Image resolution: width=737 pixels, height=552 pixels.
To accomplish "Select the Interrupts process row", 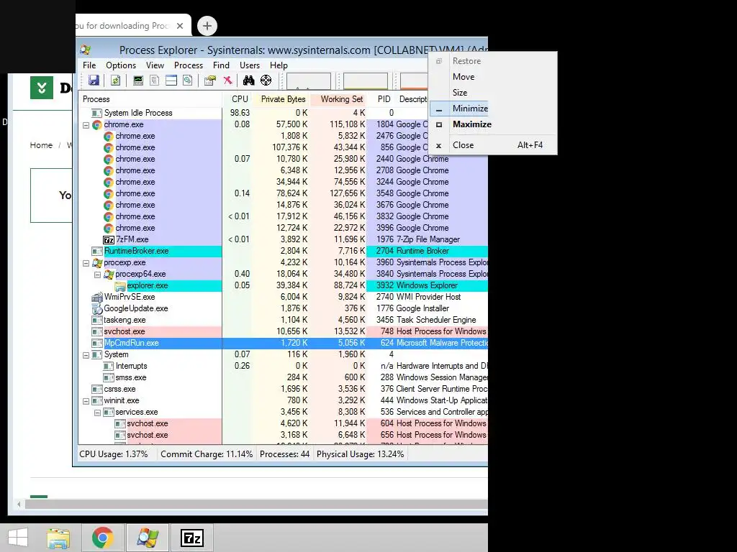I will 283,366.
